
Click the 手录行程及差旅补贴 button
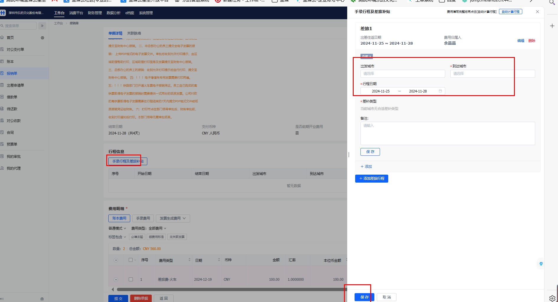128,161
